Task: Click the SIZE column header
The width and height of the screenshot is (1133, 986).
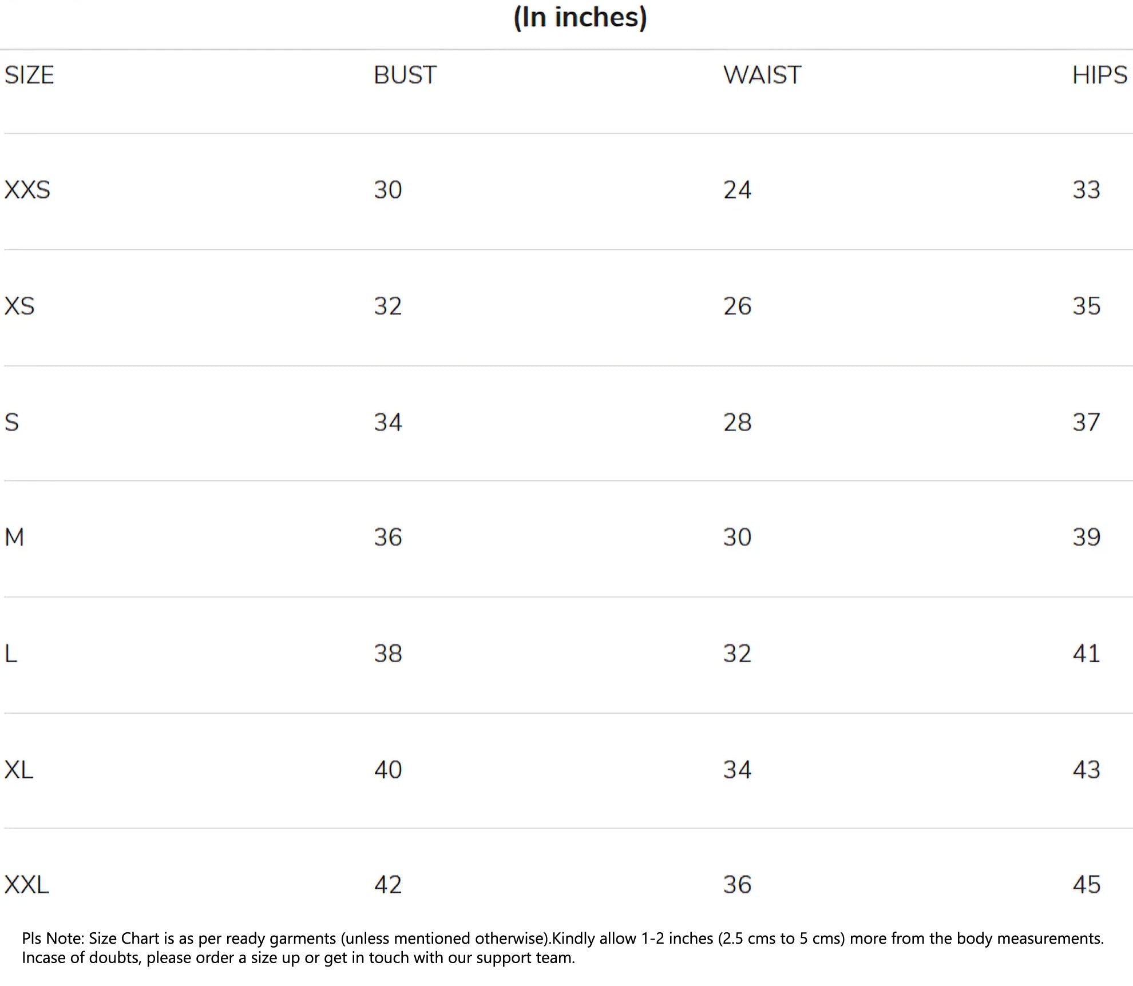Action: pos(29,75)
